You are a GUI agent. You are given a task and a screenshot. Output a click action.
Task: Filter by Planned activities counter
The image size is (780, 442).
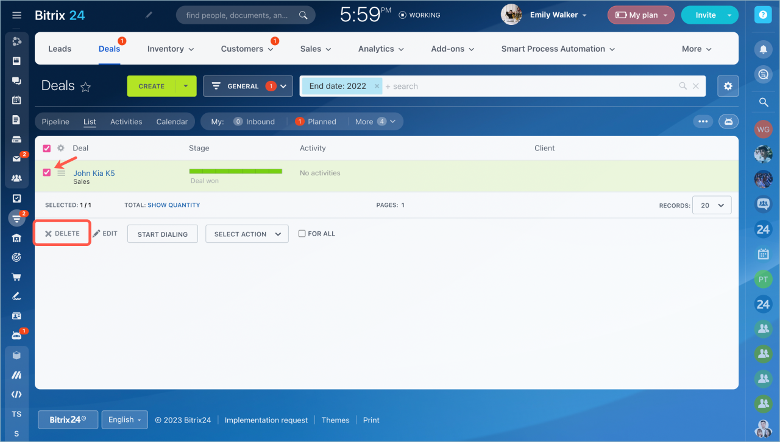click(316, 122)
